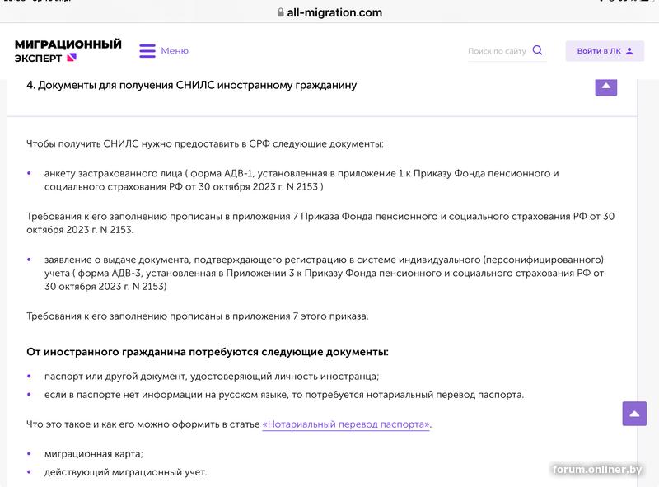Click the Меню label

pyautogui.click(x=175, y=51)
